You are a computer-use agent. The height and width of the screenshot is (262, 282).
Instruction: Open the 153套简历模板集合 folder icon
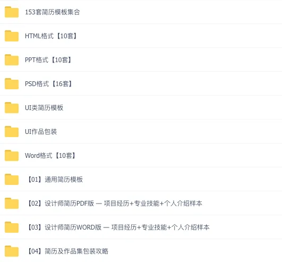coord(12,12)
